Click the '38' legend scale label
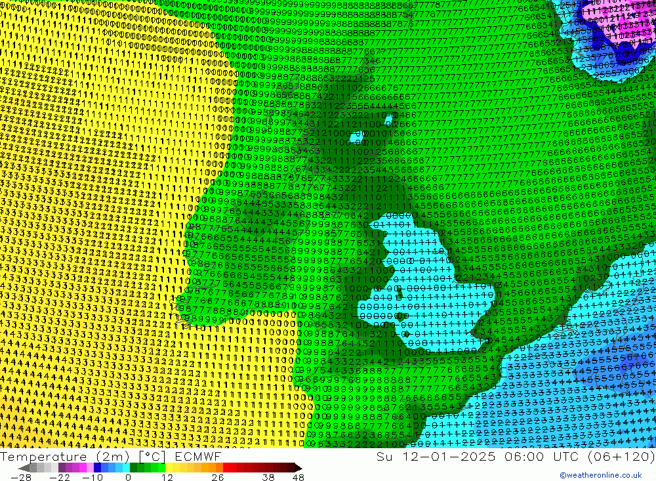The width and height of the screenshot is (656, 481). point(268,478)
